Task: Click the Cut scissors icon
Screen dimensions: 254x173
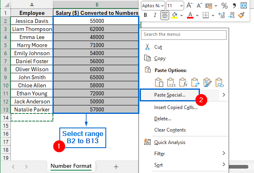Action: click(x=147, y=47)
